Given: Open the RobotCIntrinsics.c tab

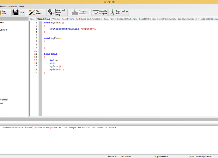Looking at the screenshot, I should point(148,19).
